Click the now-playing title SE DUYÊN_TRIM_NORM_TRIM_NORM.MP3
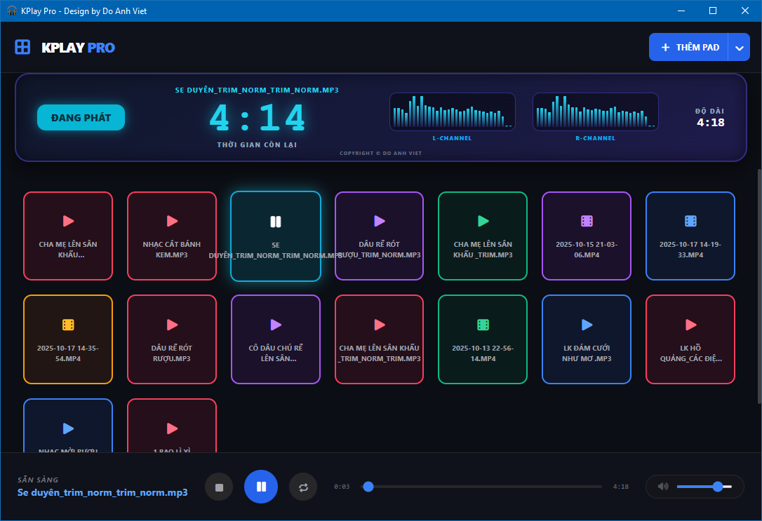 tap(257, 90)
